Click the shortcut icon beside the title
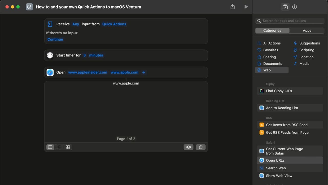This screenshot has height=185, width=328. click(x=29, y=7)
